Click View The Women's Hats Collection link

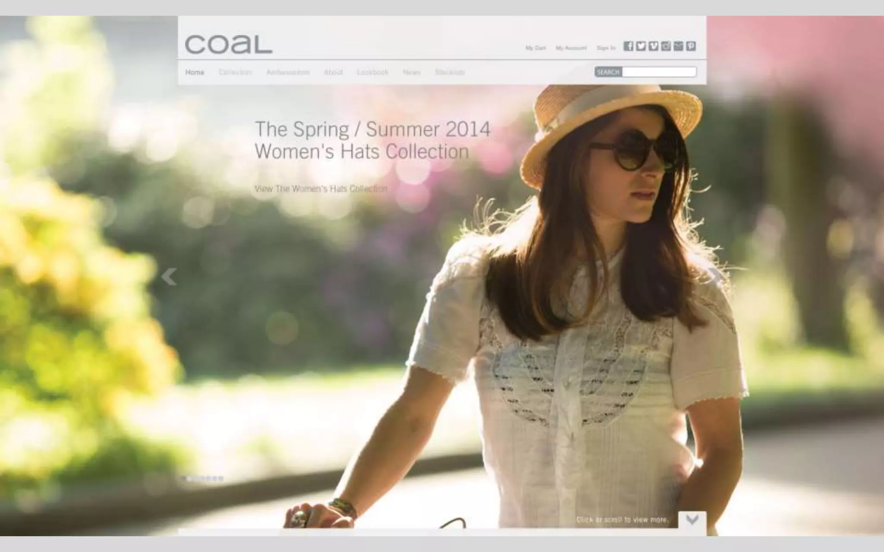click(x=321, y=188)
